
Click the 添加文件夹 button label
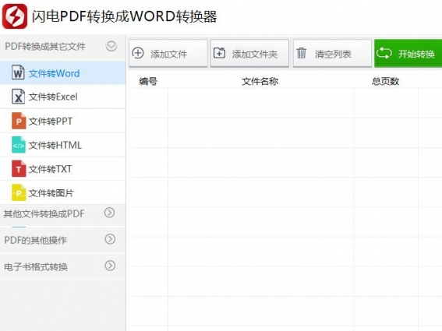point(255,54)
